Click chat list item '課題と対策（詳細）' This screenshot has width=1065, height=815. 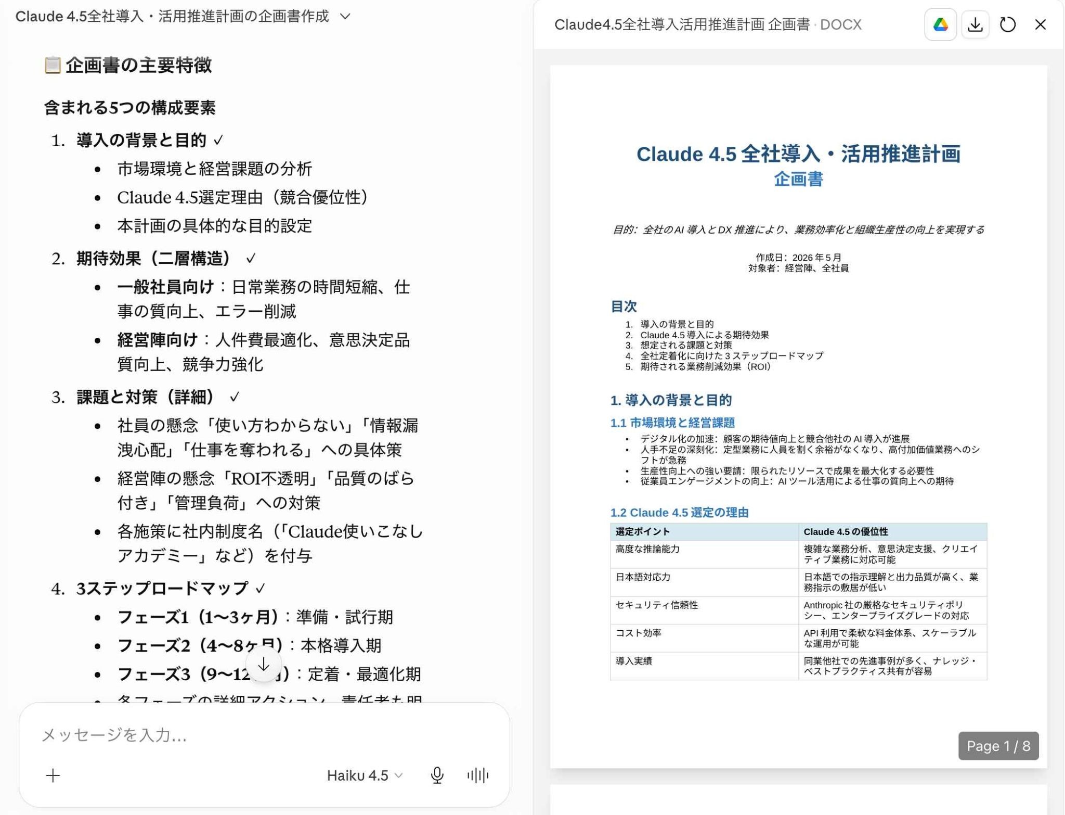(145, 397)
